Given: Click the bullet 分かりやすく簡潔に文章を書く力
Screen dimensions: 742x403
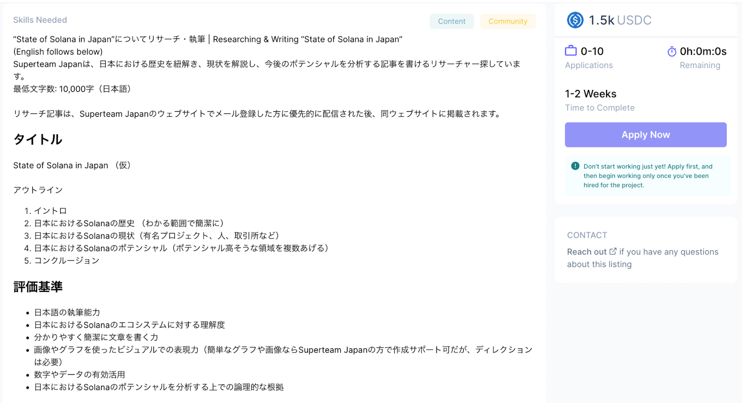Looking at the screenshot, I should [x=96, y=338].
